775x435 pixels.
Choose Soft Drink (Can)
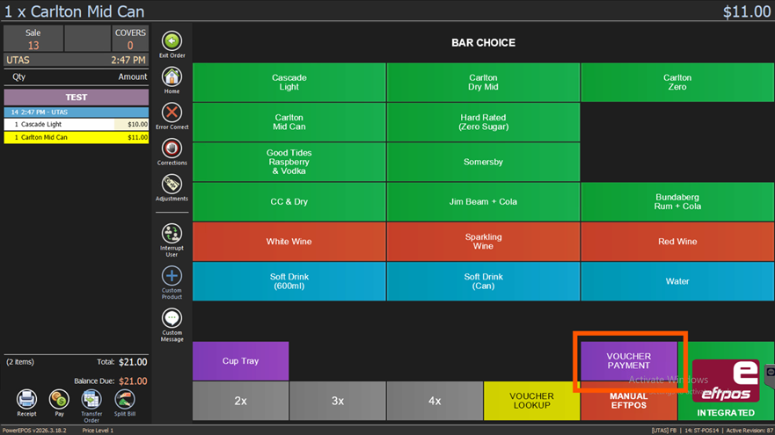click(x=483, y=281)
